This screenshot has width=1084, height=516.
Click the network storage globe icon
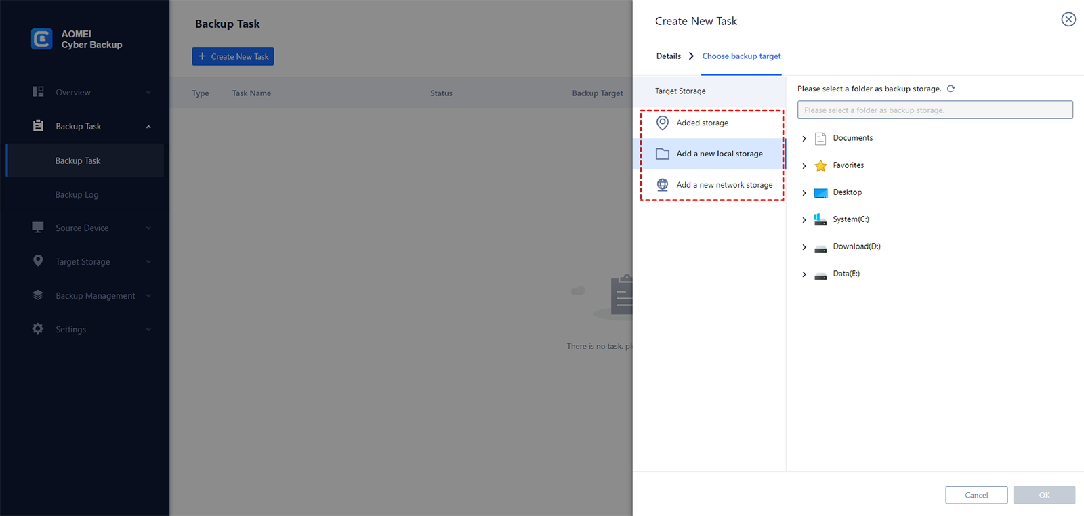pos(663,185)
